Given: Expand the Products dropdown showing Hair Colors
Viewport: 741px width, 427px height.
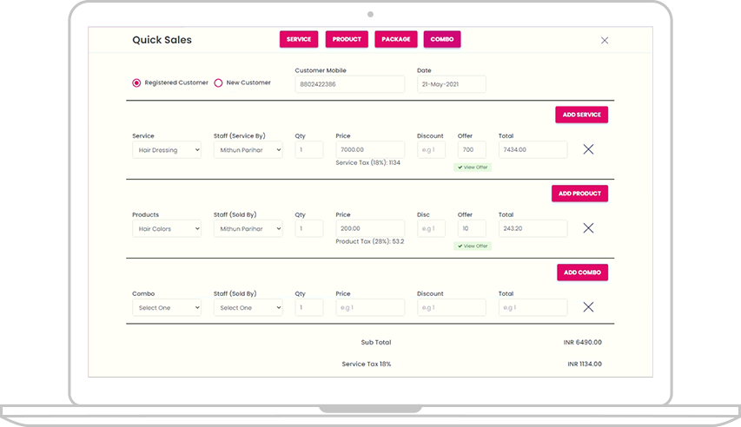Looking at the screenshot, I should (166, 229).
